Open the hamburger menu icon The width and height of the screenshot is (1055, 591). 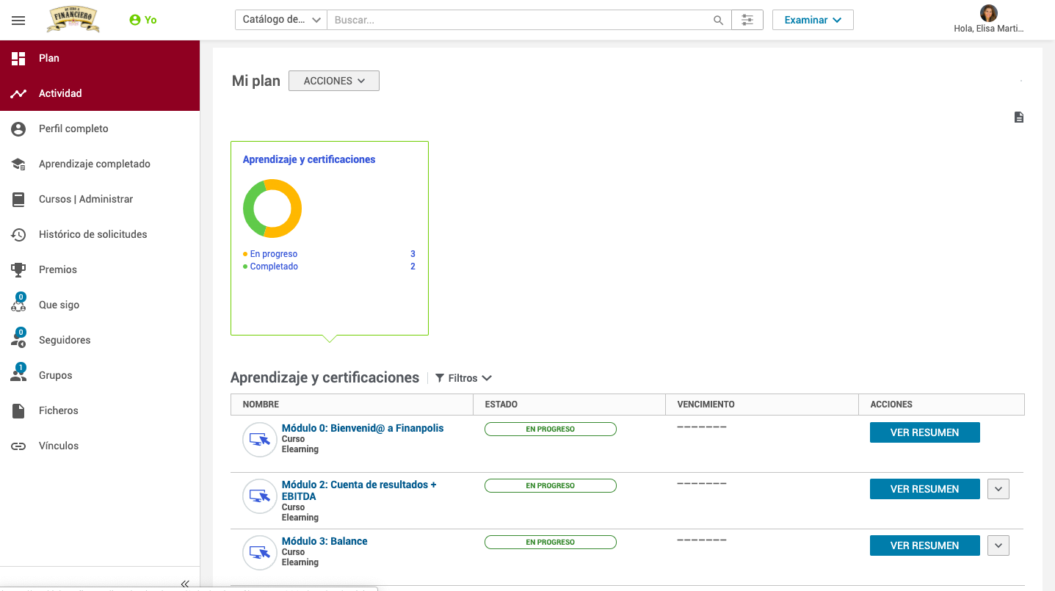(x=18, y=21)
